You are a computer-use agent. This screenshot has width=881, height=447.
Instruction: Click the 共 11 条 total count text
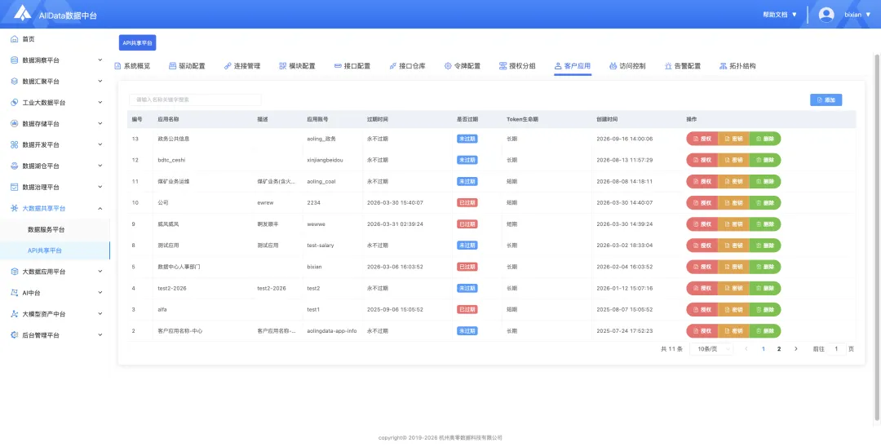[x=671, y=349]
